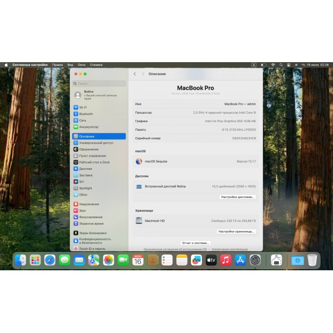Open Finder from the Dock

pyautogui.click(x=21, y=260)
